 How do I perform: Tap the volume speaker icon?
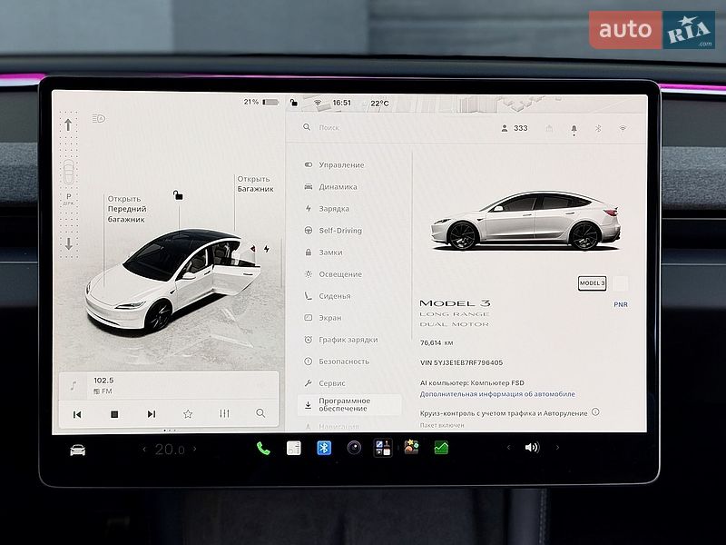click(532, 447)
